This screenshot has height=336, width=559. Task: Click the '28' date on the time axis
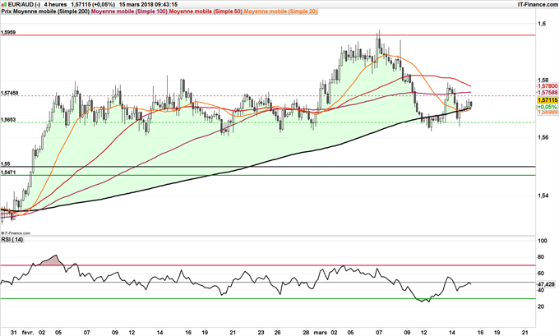pos(306,333)
